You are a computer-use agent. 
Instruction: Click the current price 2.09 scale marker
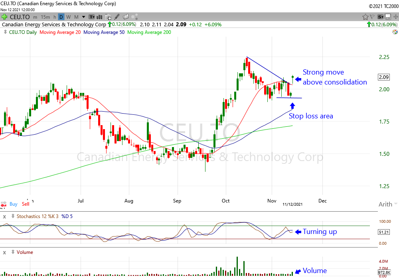coord(384,77)
